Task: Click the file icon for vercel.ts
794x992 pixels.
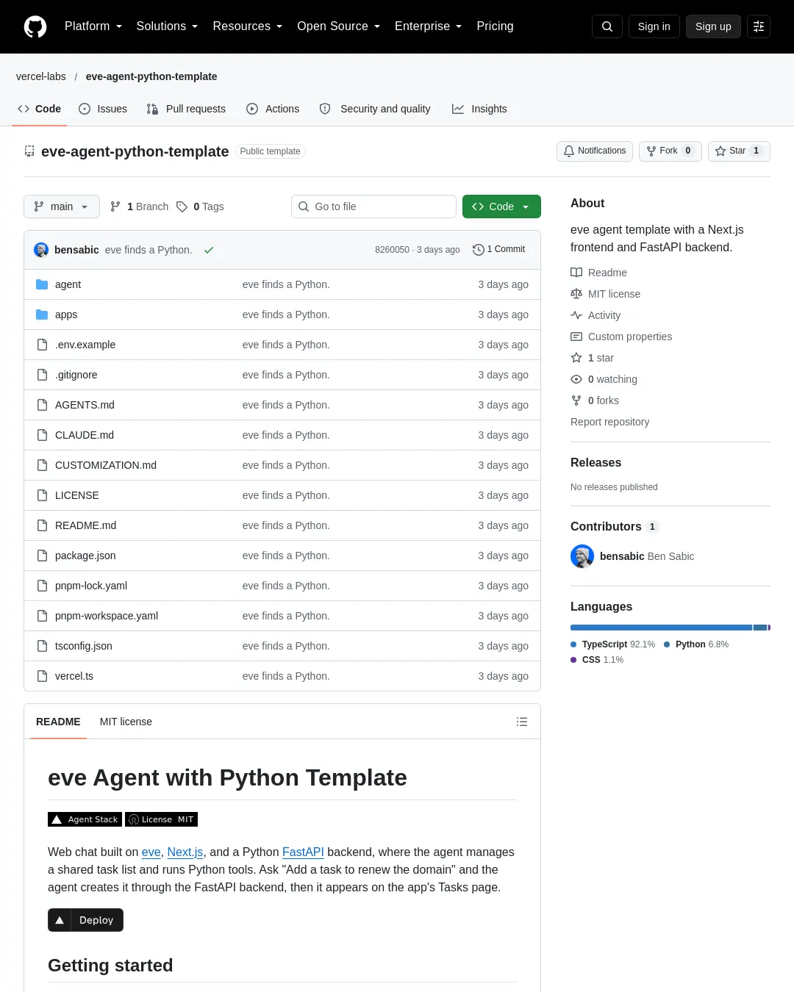Action: coord(42,676)
